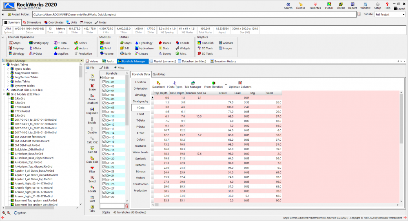Open ModOps Grid menu
The image size is (408, 221).
(105, 43)
